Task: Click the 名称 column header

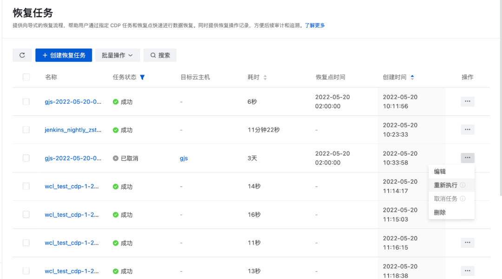Action: pyautogui.click(x=51, y=77)
